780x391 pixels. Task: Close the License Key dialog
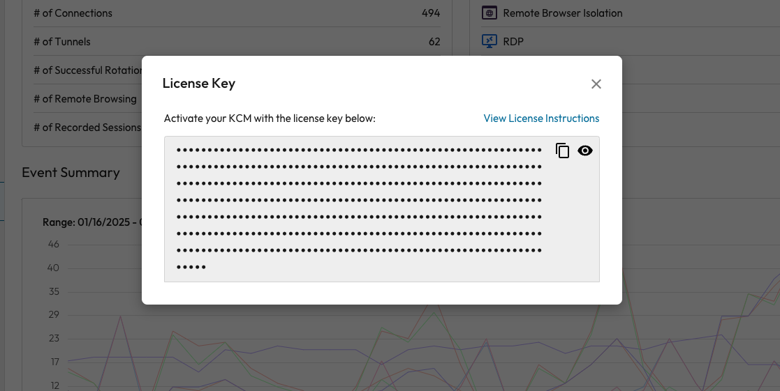[x=596, y=84]
